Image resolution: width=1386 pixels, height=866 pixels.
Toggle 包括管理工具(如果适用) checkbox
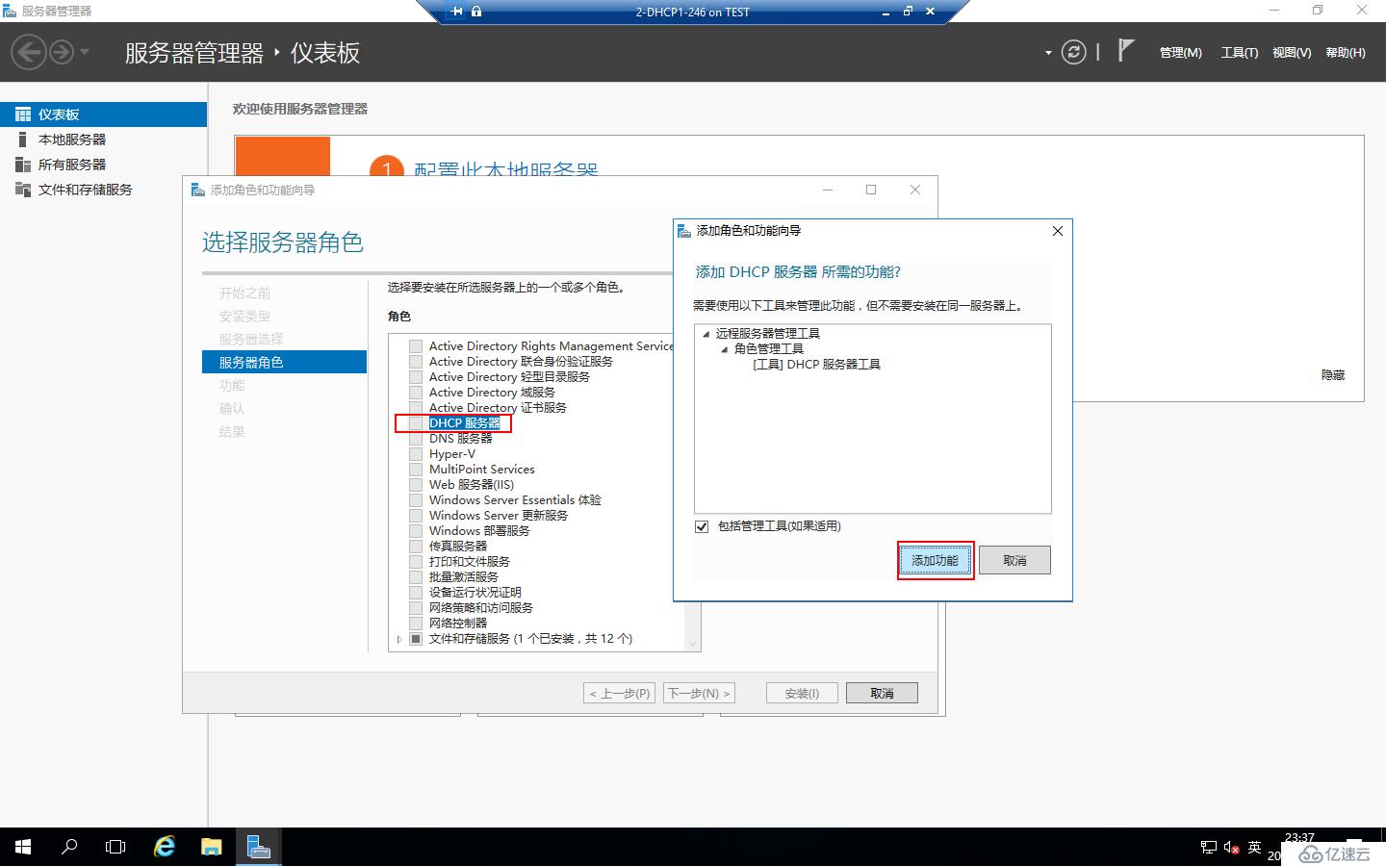coord(702,526)
